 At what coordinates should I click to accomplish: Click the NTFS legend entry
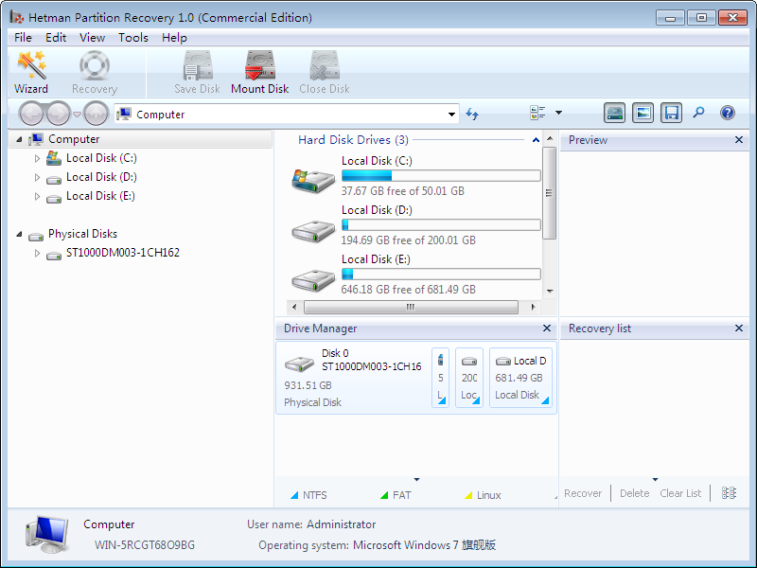pos(308,495)
